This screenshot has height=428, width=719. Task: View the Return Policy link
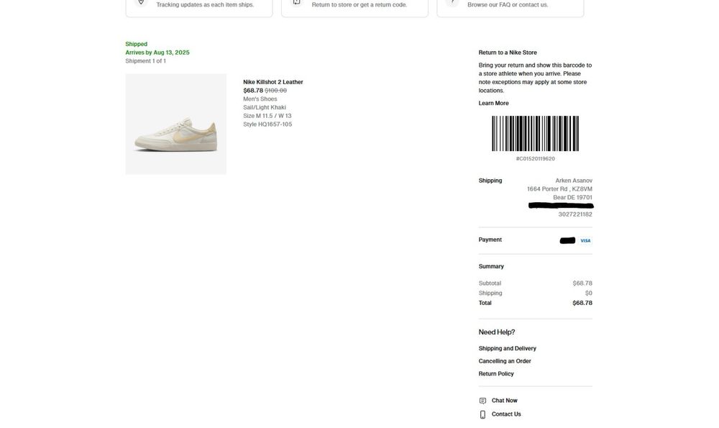click(x=496, y=374)
